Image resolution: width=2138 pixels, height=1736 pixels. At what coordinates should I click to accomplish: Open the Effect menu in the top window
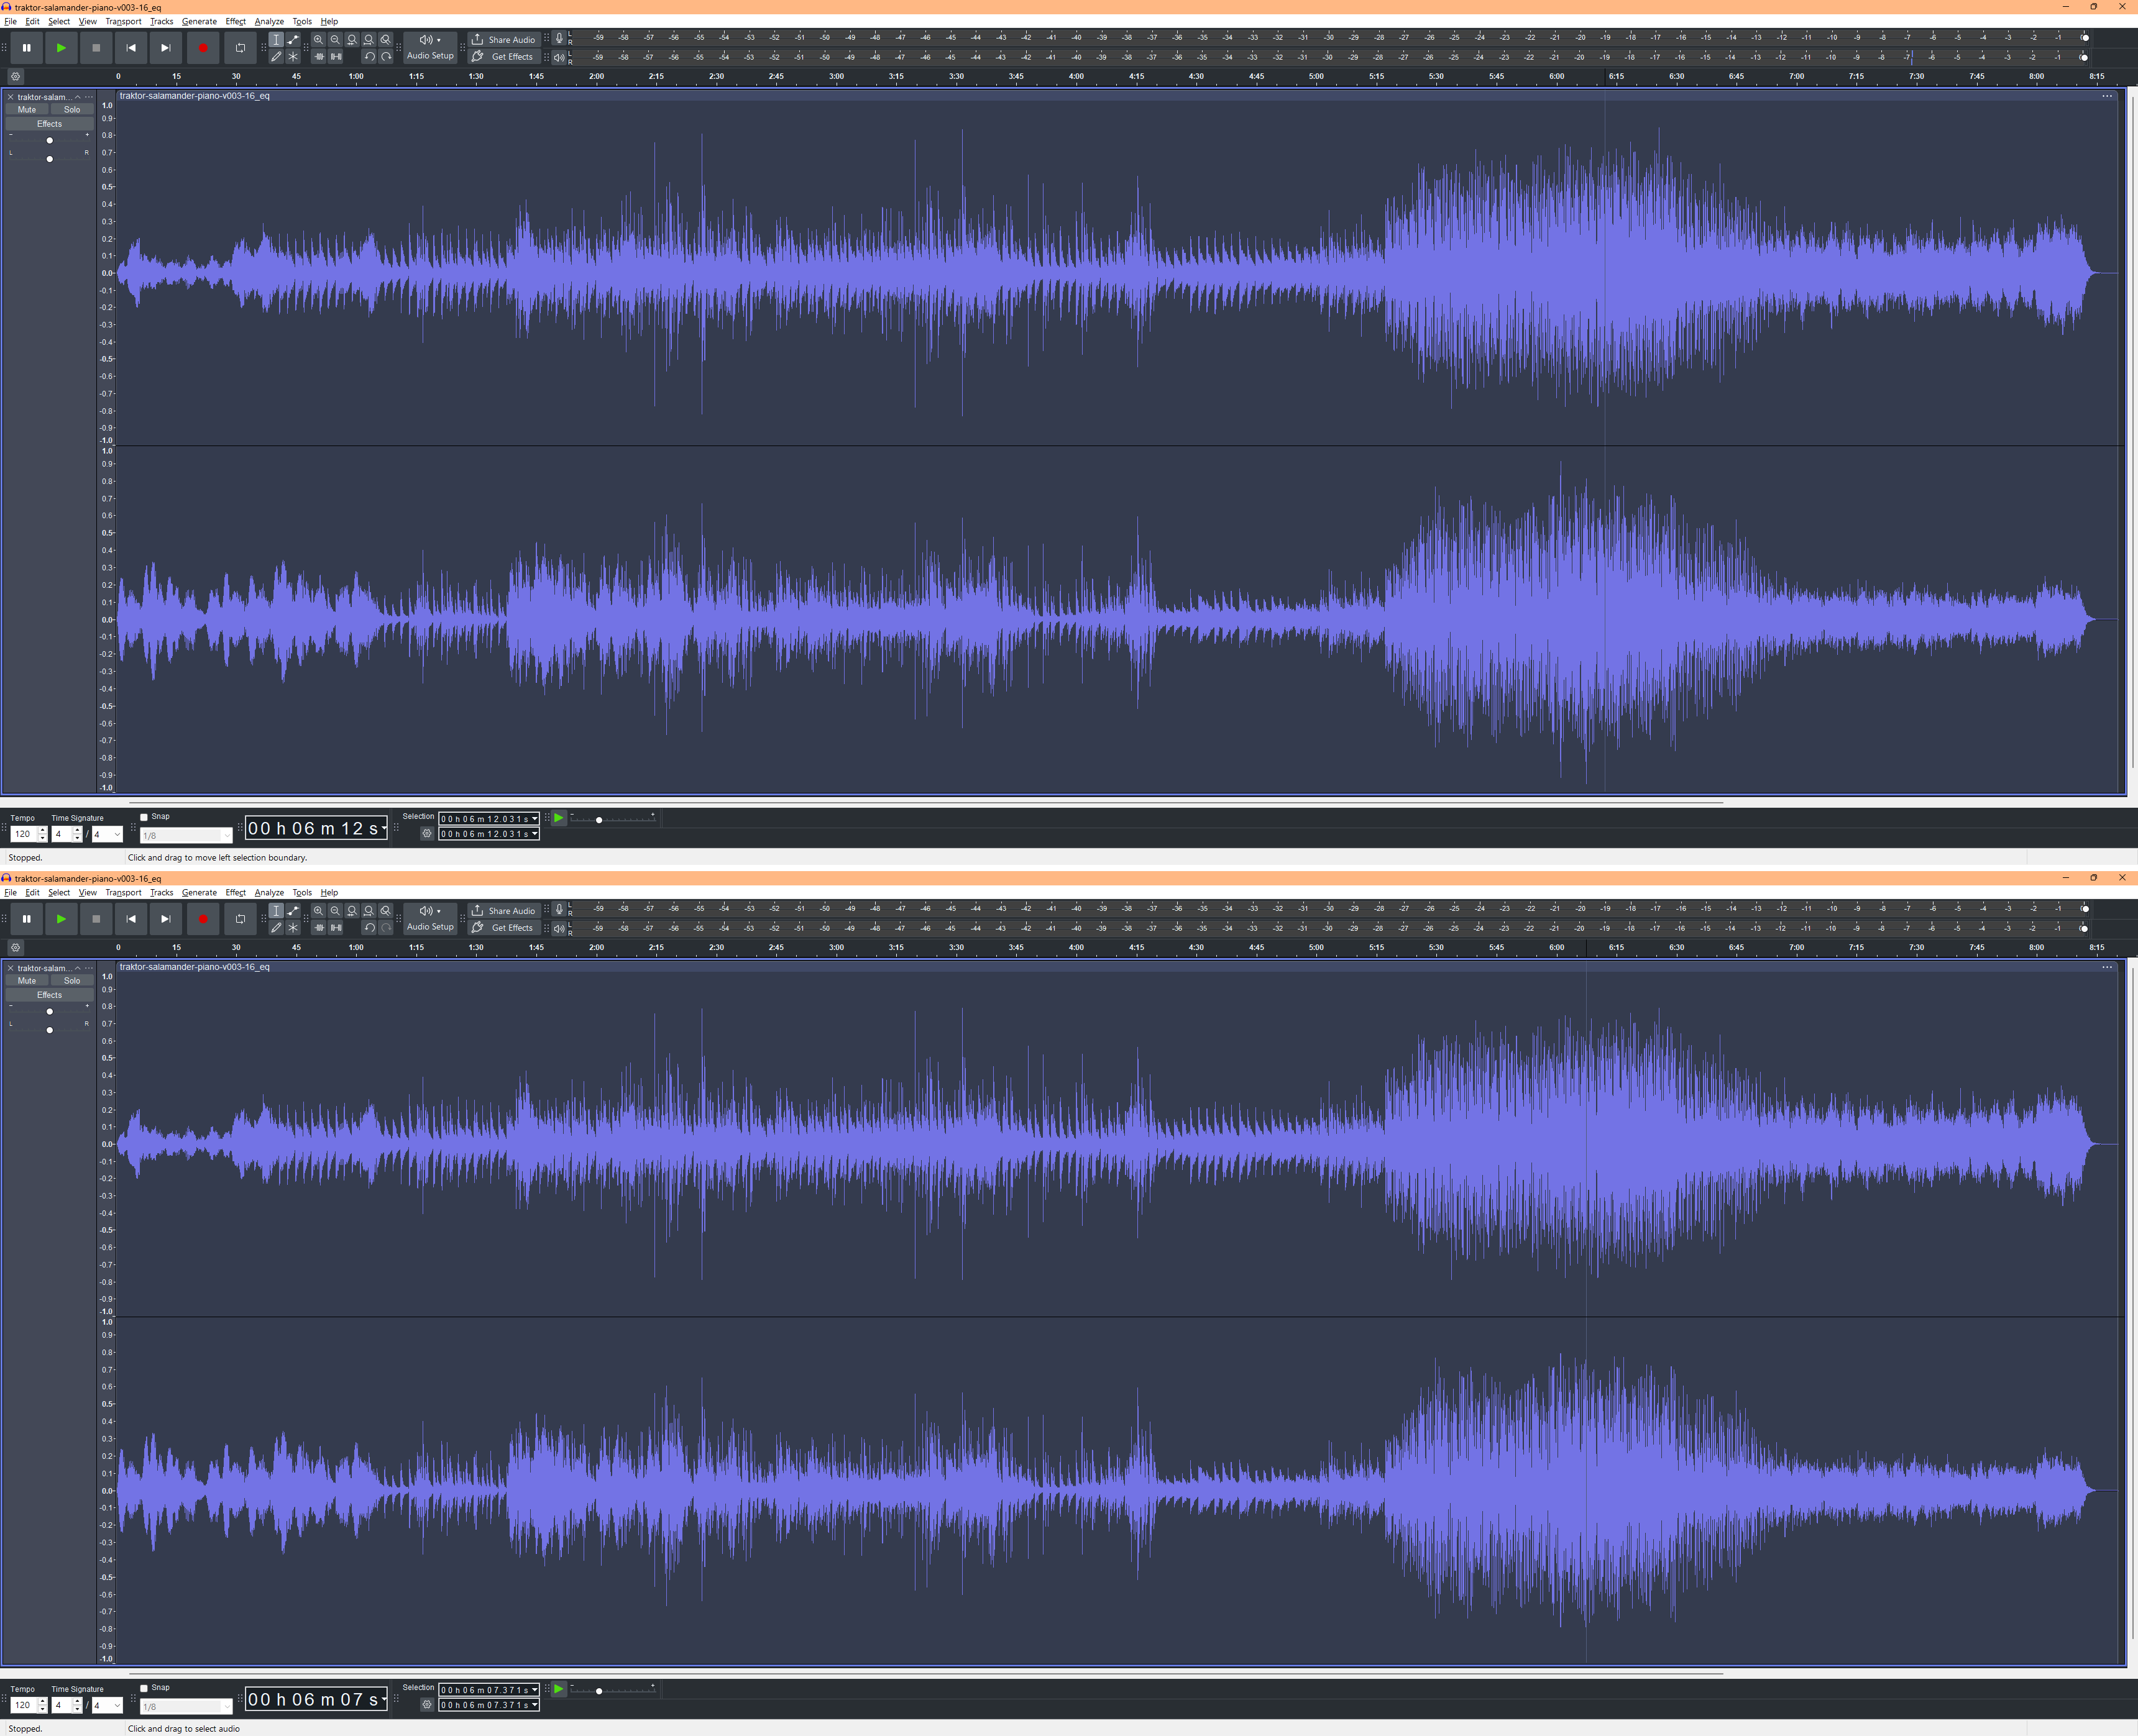[x=235, y=21]
